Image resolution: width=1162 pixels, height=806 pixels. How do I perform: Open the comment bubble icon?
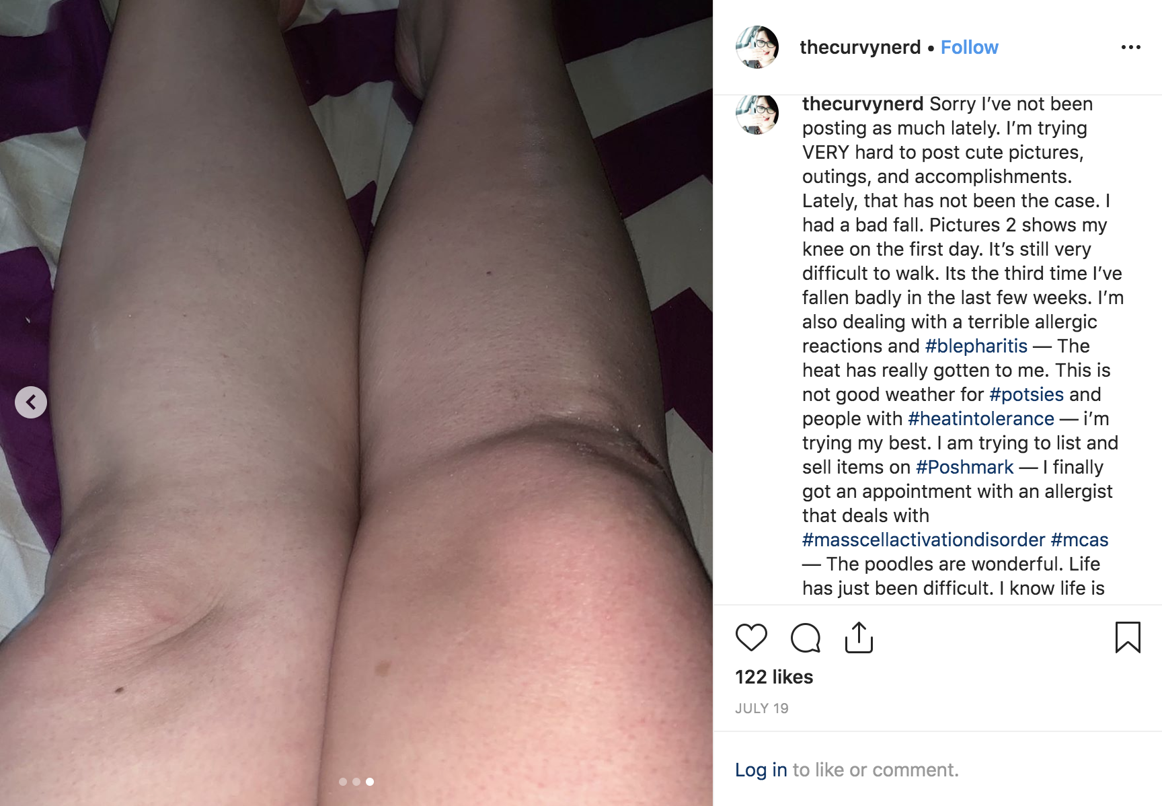tap(805, 638)
